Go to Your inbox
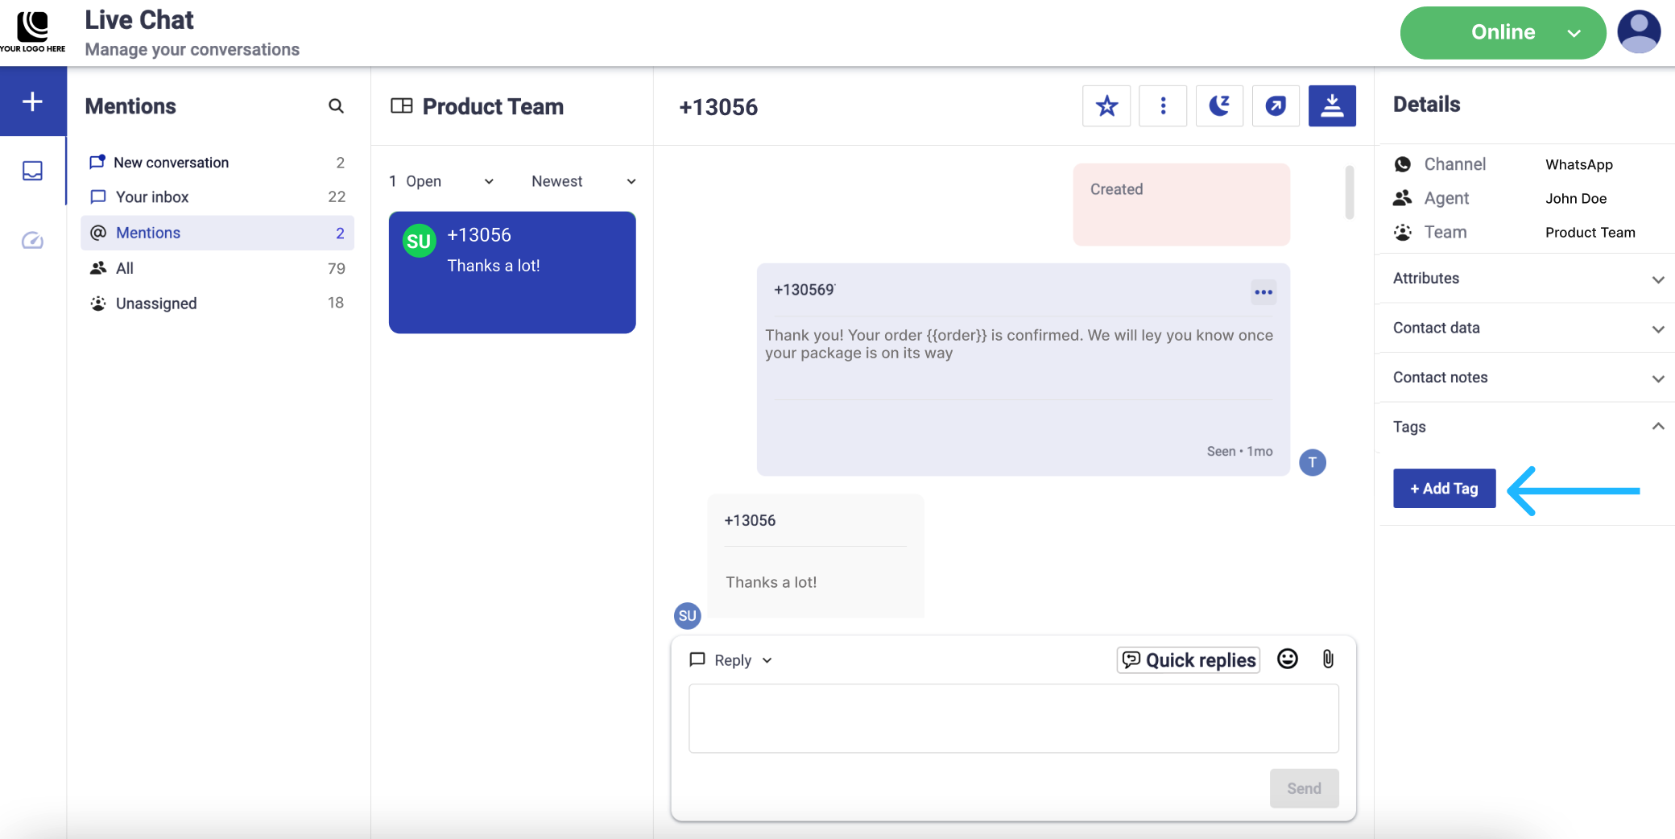Screen dimensions: 1675x839 point(217,197)
